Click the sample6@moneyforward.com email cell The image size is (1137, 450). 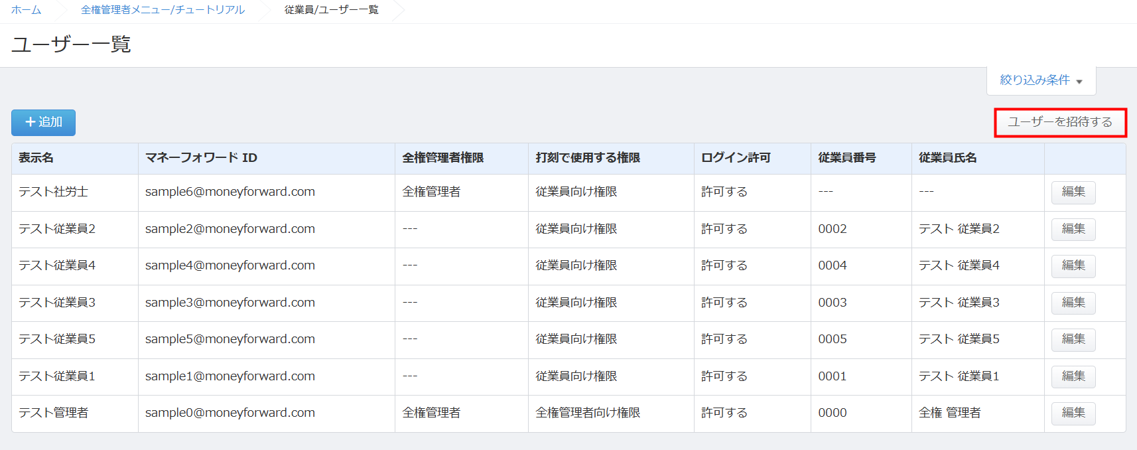coord(230,192)
